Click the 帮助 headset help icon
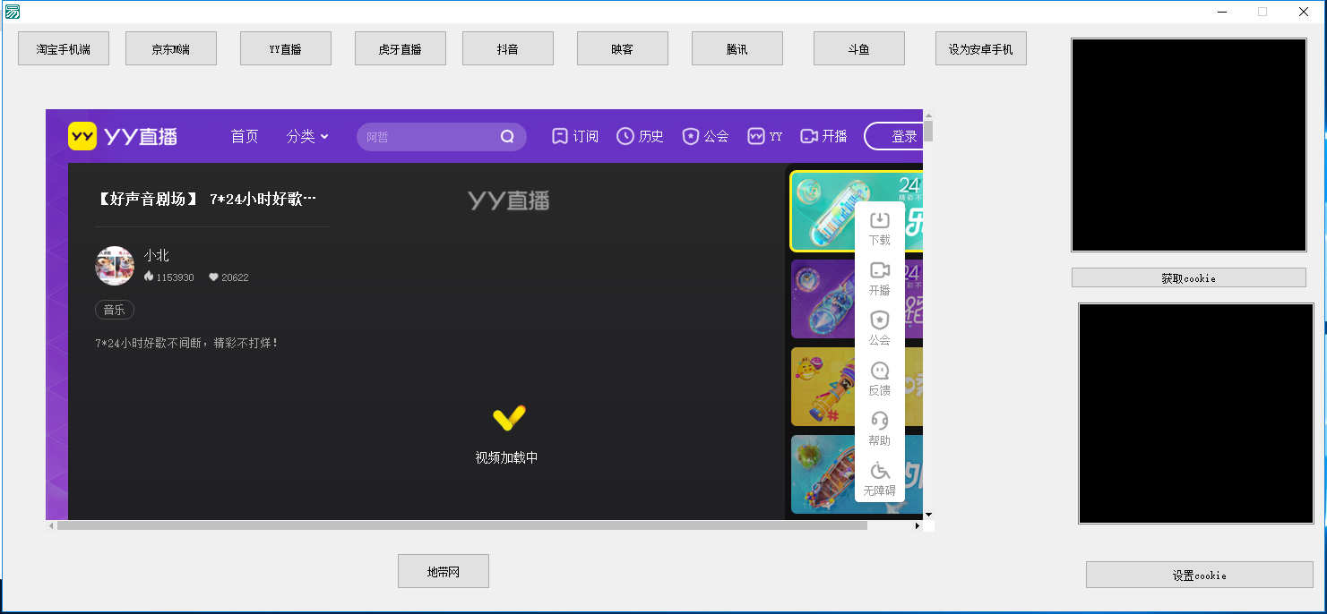The height and width of the screenshot is (614, 1327). [x=879, y=422]
